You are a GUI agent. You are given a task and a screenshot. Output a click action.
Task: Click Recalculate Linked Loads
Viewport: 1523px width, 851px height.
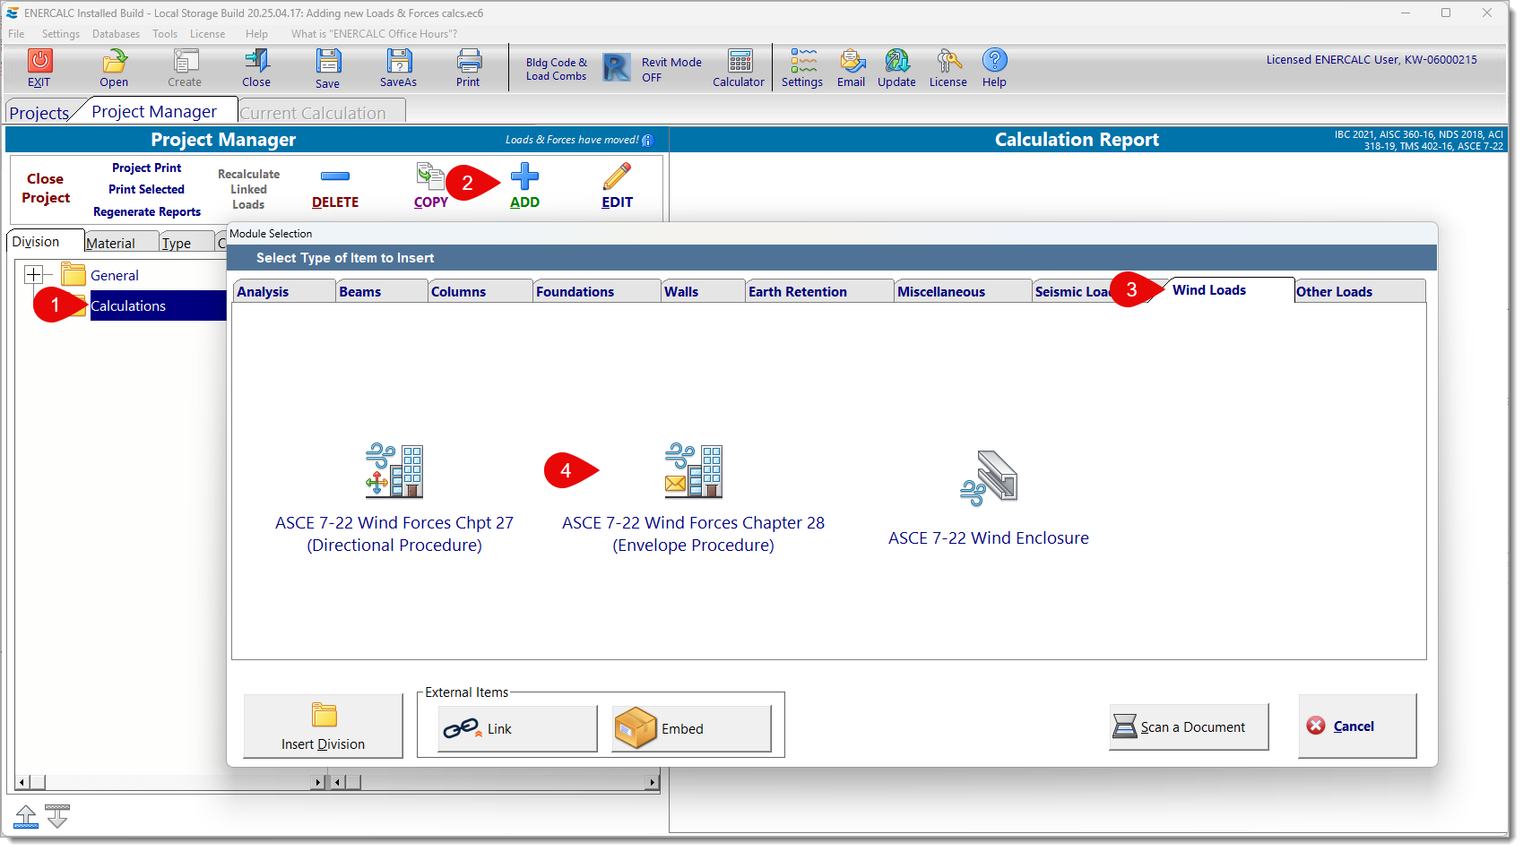248,189
